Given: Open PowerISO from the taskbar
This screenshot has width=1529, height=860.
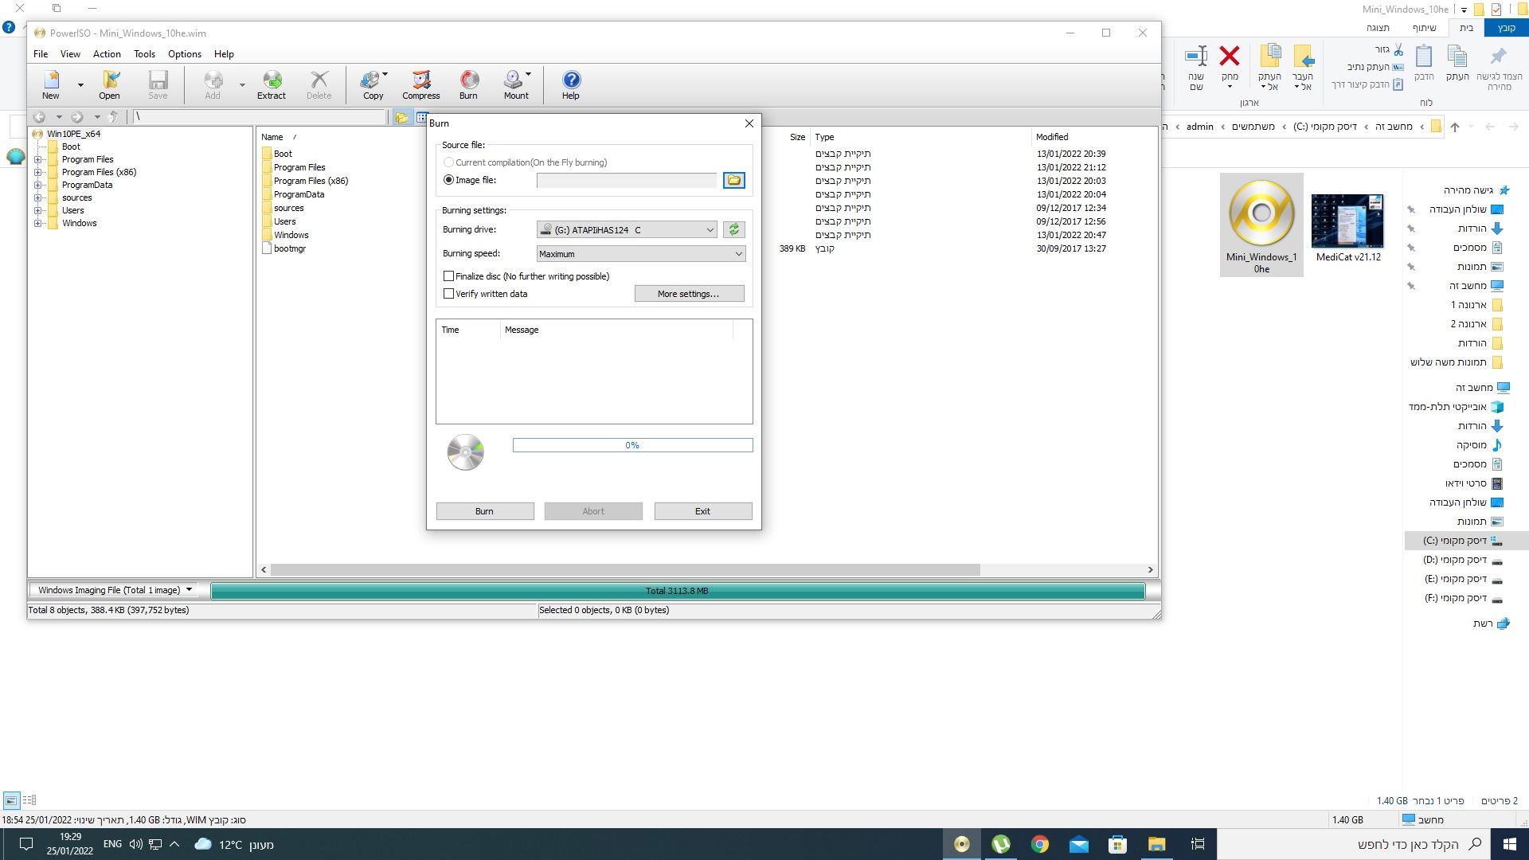Looking at the screenshot, I should (x=962, y=844).
